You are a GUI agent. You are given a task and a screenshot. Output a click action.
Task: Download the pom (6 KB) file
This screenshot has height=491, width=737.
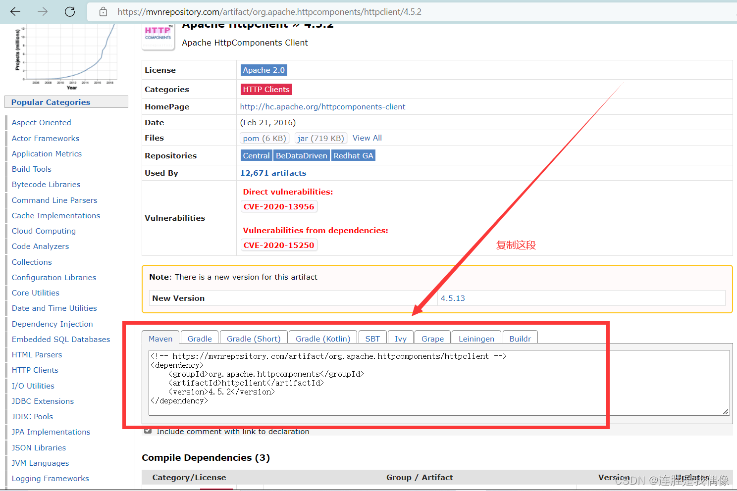[264, 138]
